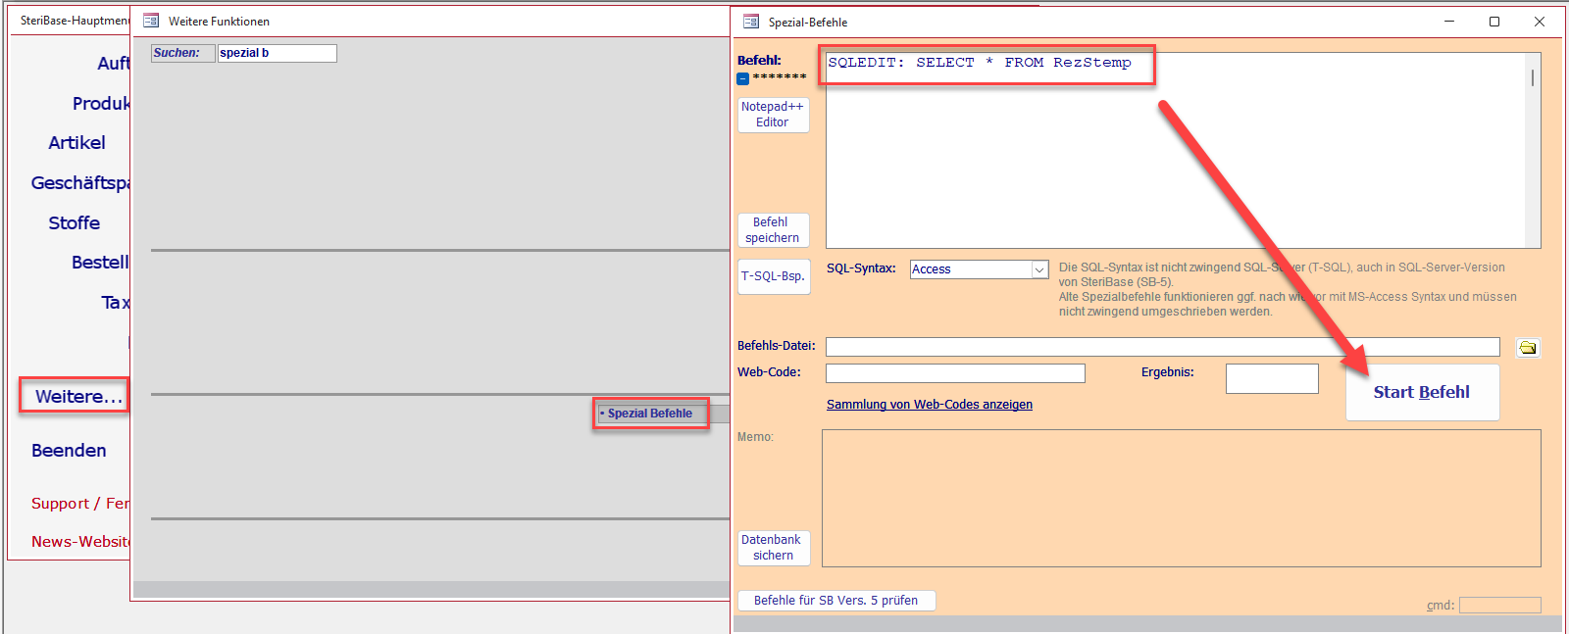
Task: Open Produk menu entry in main menu
Action: coord(101,104)
